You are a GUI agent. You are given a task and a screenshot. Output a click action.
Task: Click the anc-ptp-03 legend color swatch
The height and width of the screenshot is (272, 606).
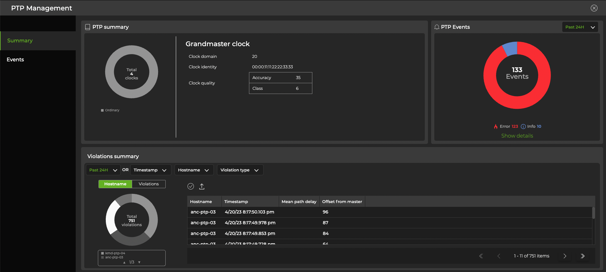click(103, 257)
